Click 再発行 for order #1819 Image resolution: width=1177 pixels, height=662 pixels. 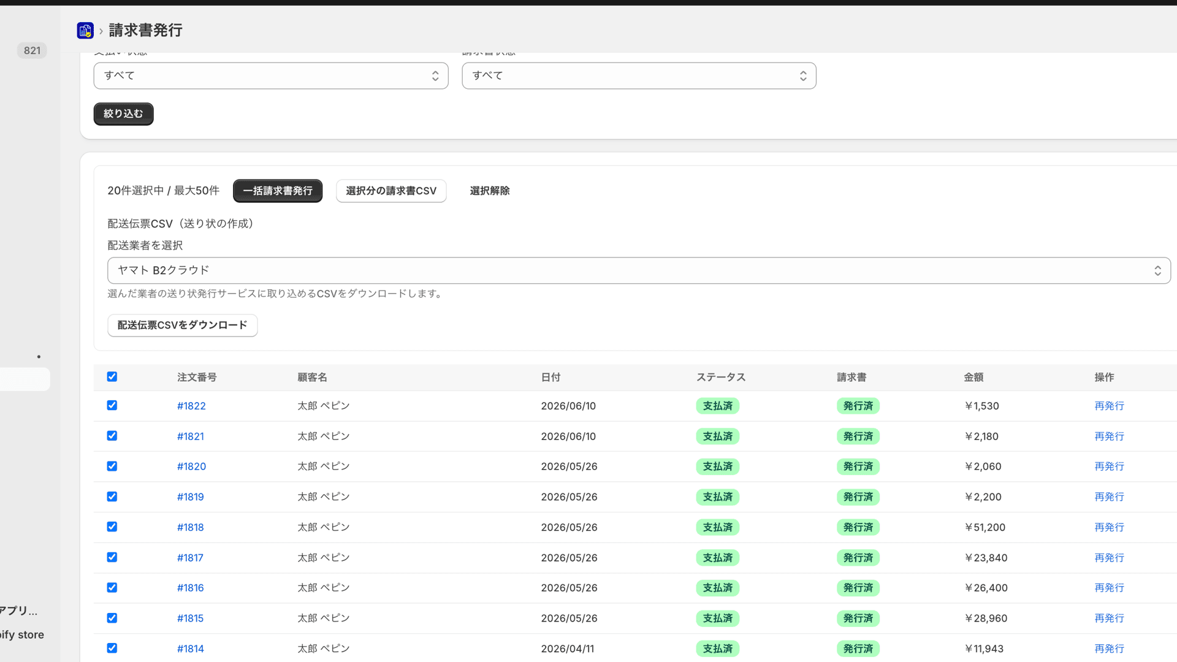pyautogui.click(x=1109, y=497)
